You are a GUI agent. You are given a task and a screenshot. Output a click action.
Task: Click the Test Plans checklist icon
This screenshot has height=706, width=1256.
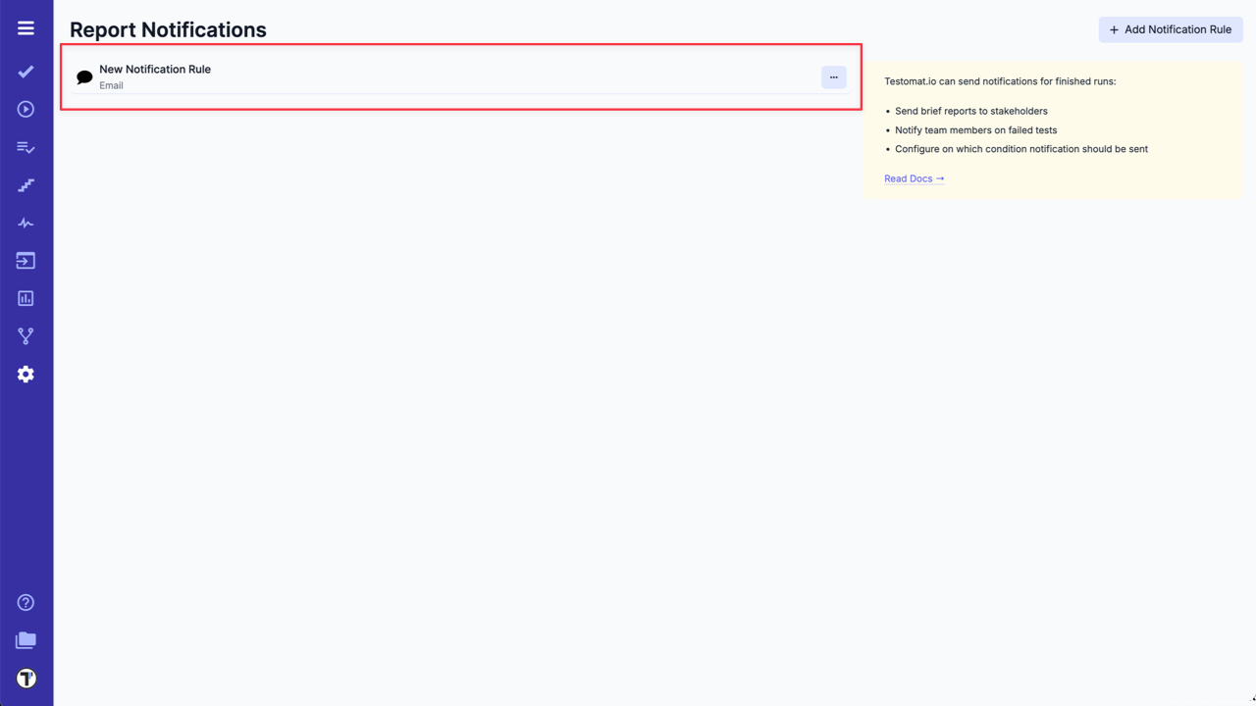26,147
